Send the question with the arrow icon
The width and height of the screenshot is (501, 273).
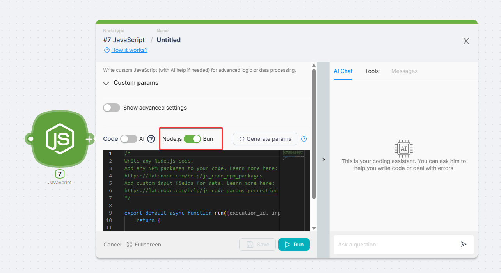(x=464, y=244)
